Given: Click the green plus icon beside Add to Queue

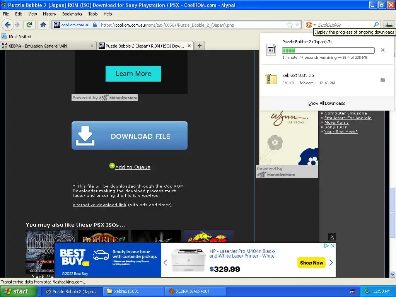Looking at the screenshot, I should point(112,166).
